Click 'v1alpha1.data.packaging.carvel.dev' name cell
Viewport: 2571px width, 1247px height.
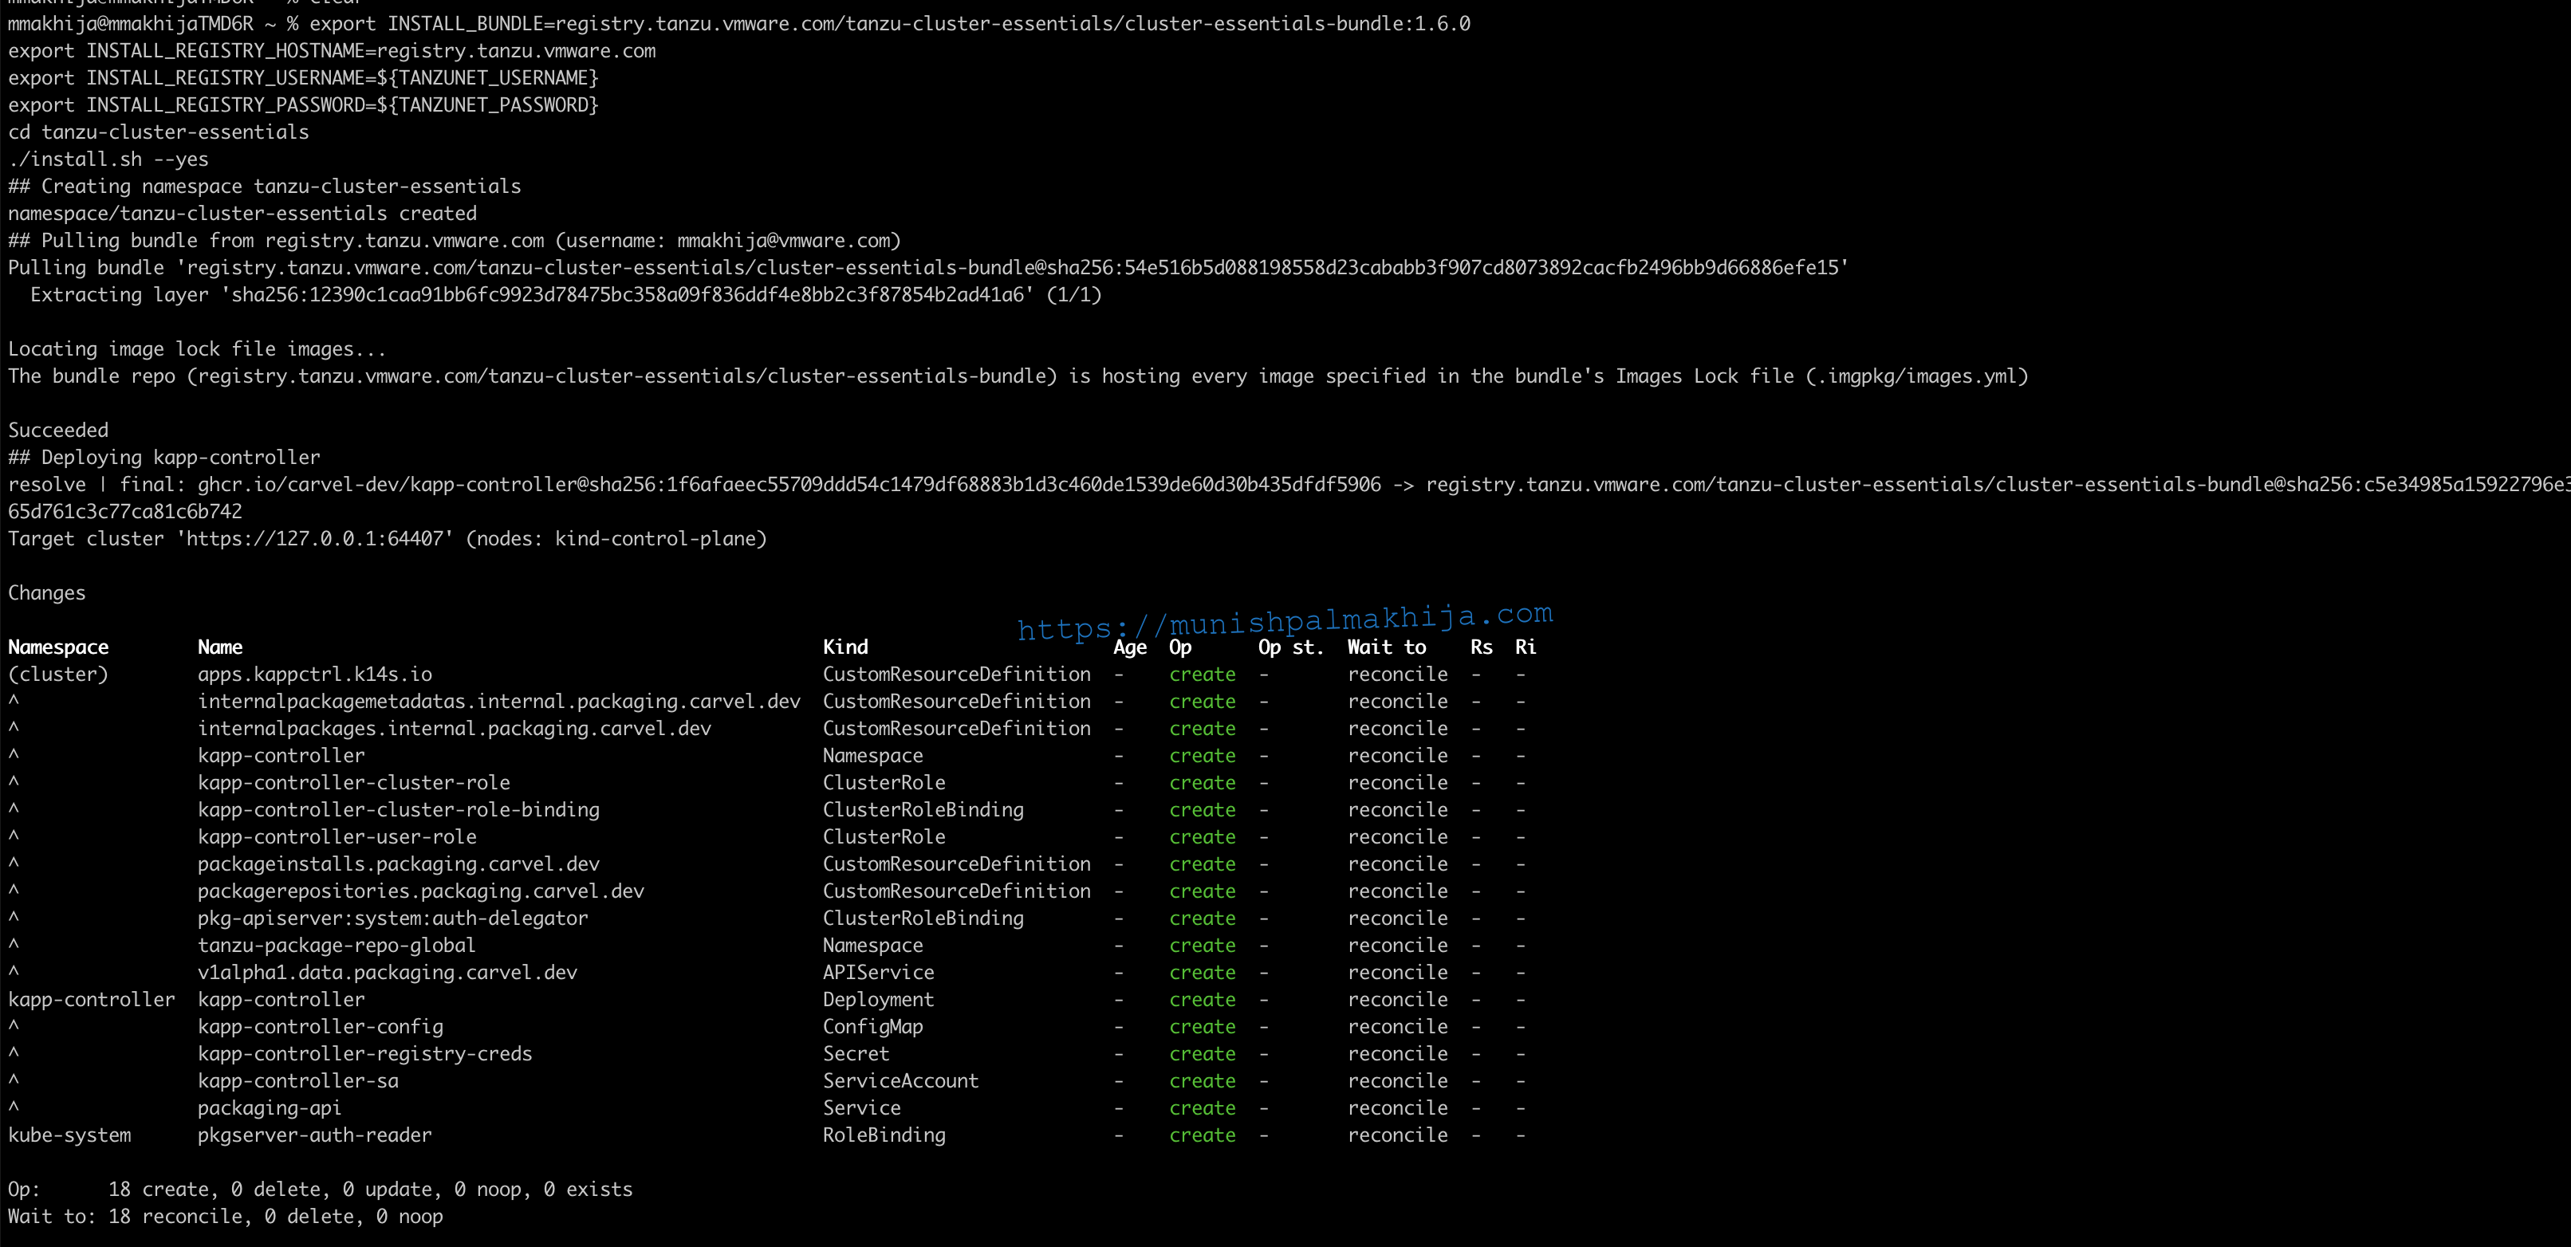click(388, 973)
